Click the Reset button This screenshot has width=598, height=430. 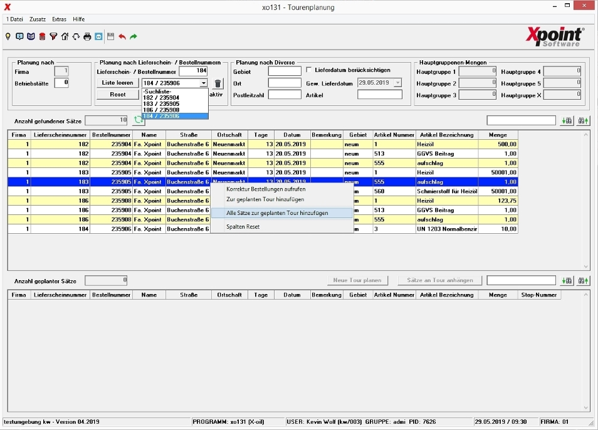(x=117, y=94)
